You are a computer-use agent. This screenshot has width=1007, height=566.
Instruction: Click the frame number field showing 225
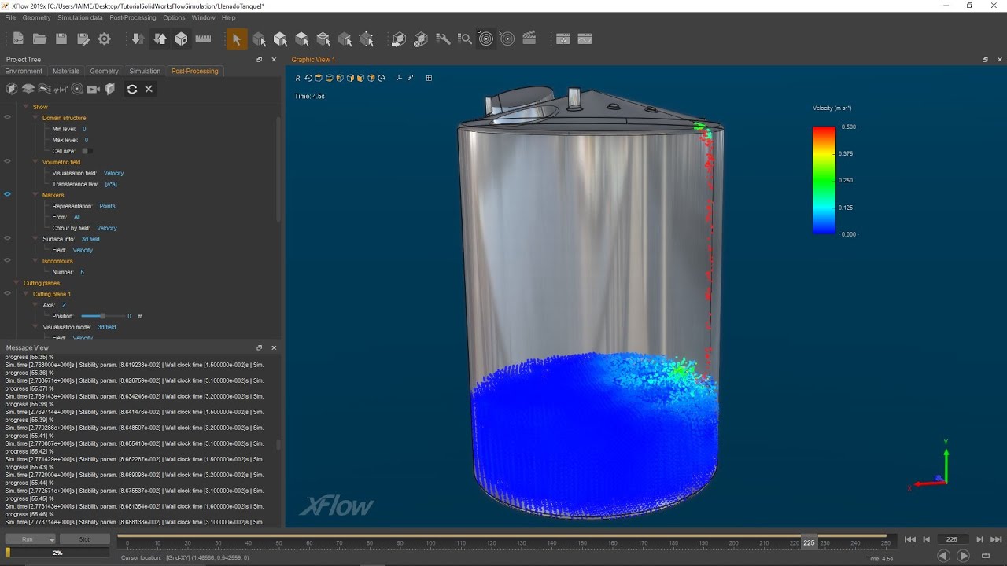[x=952, y=539]
